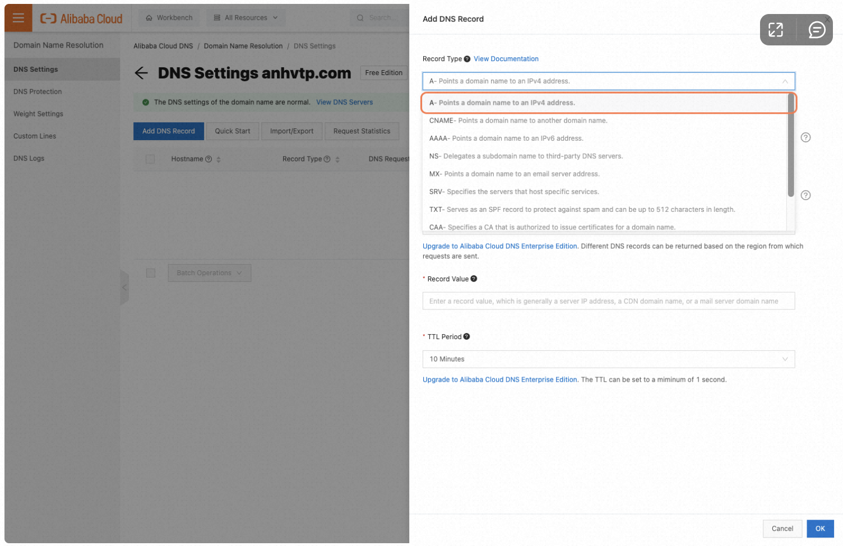The image size is (843, 546).
Task: Open the View Documentation link
Action: click(x=506, y=59)
